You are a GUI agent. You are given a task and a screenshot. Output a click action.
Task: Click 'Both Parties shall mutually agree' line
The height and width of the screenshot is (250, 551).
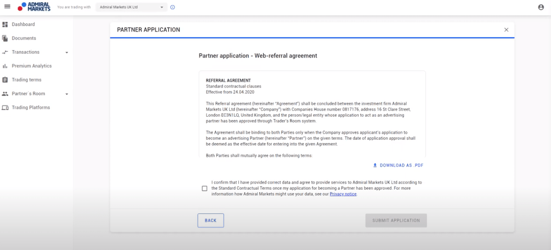(259, 156)
